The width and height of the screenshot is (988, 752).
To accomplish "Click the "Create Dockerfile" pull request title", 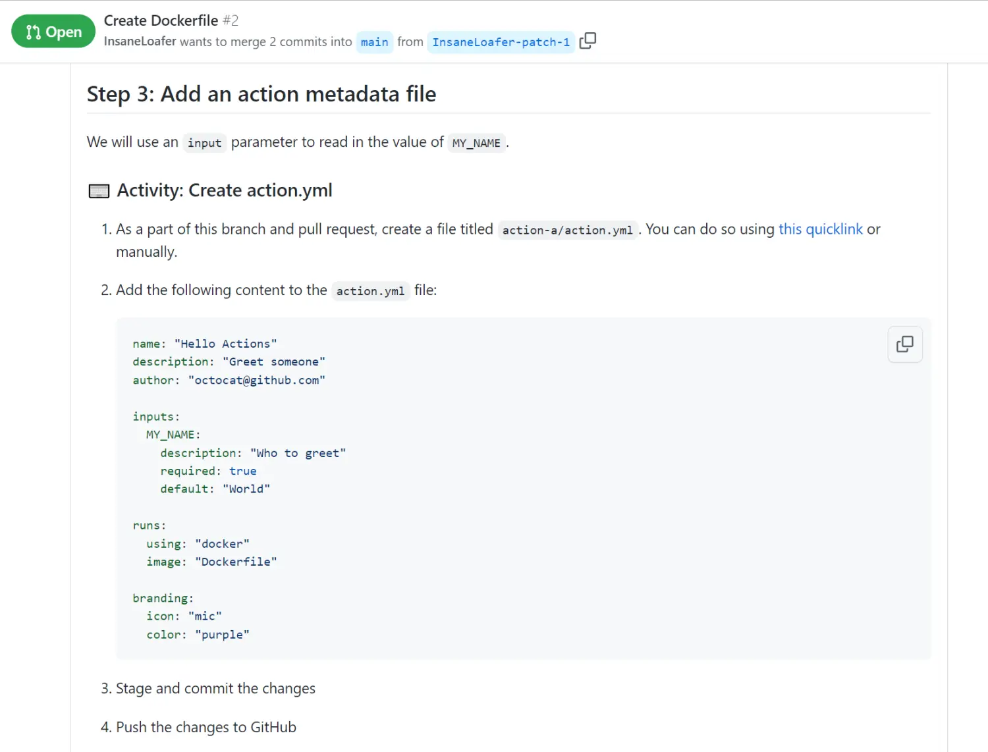I will 161,20.
